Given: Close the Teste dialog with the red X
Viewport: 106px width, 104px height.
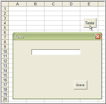Looking at the screenshot, I should pyautogui.click(x=98, y=37).
